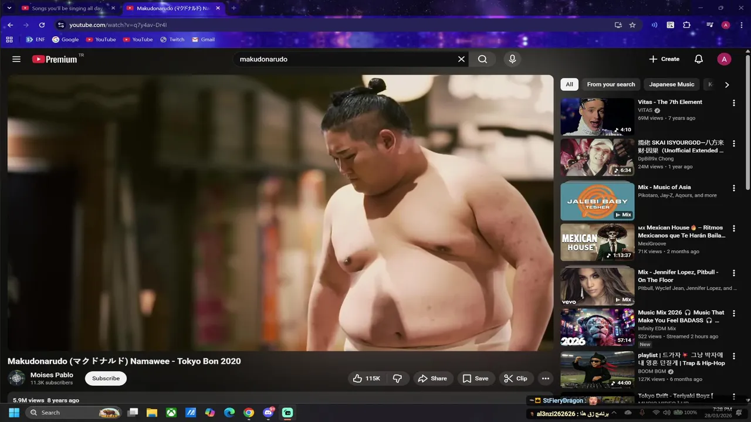Open Mexican House video thumbnail
751x422 pixels.
pos(597,242)
